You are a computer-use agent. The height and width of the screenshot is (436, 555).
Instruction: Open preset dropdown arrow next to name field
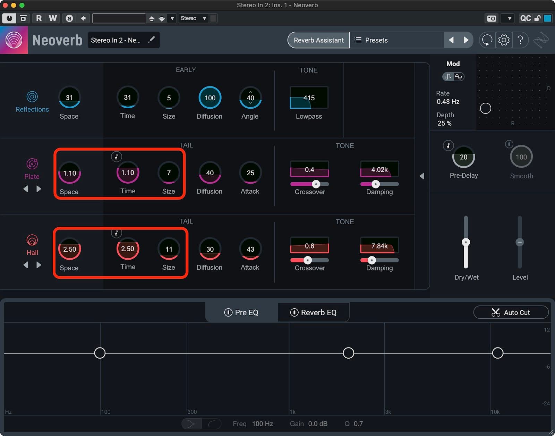172,18
